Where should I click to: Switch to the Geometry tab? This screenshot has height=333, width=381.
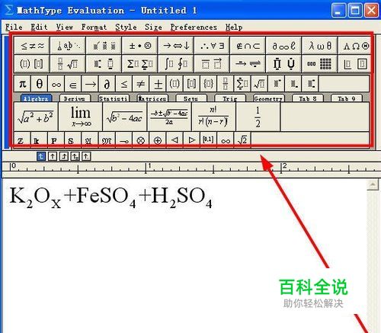point(268,98)
